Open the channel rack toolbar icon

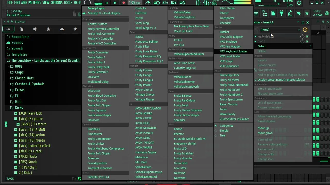tap(265, 13)
